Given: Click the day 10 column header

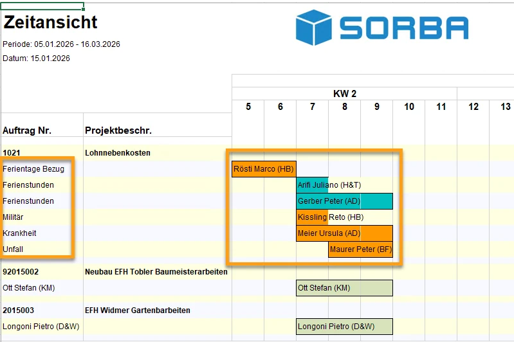Looking at the screenshot, I should (x=409, y=107).
